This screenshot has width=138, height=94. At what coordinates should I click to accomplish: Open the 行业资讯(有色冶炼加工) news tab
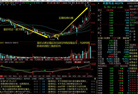tap(14, 79)
